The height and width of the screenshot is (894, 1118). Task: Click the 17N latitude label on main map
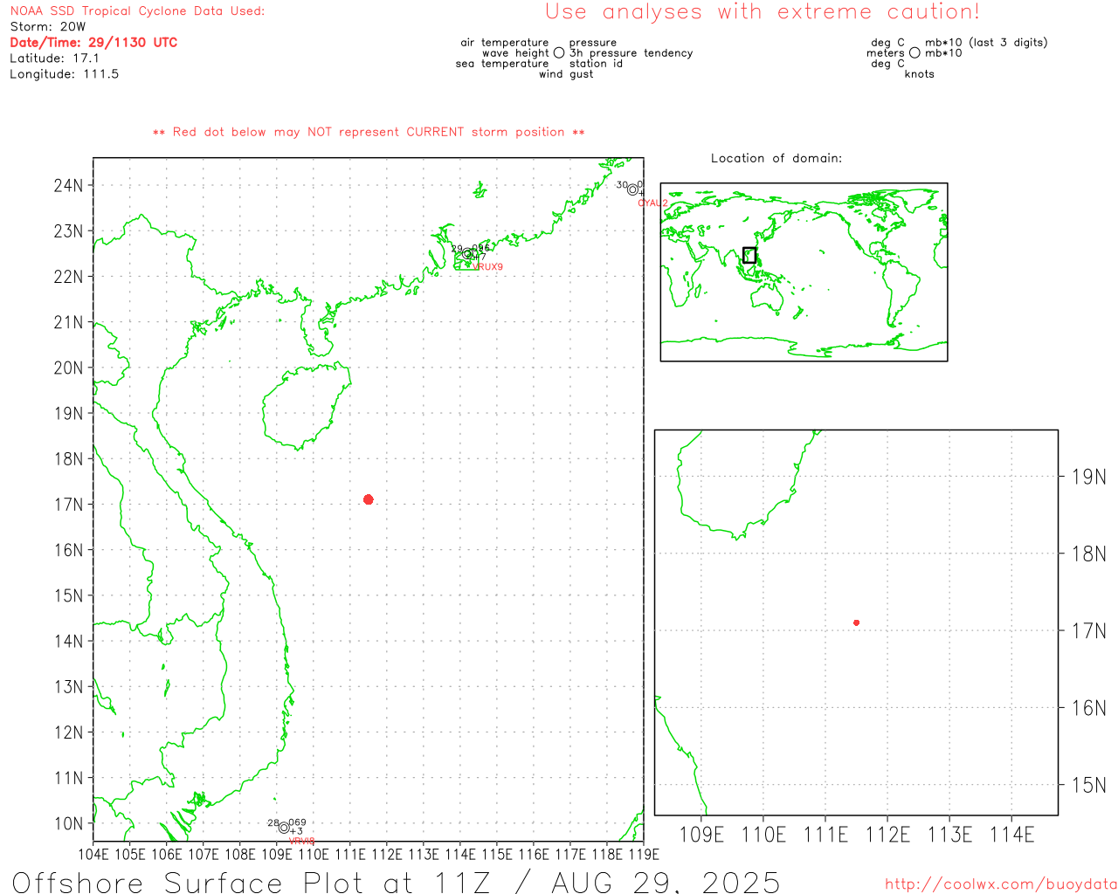coord(68,504)
